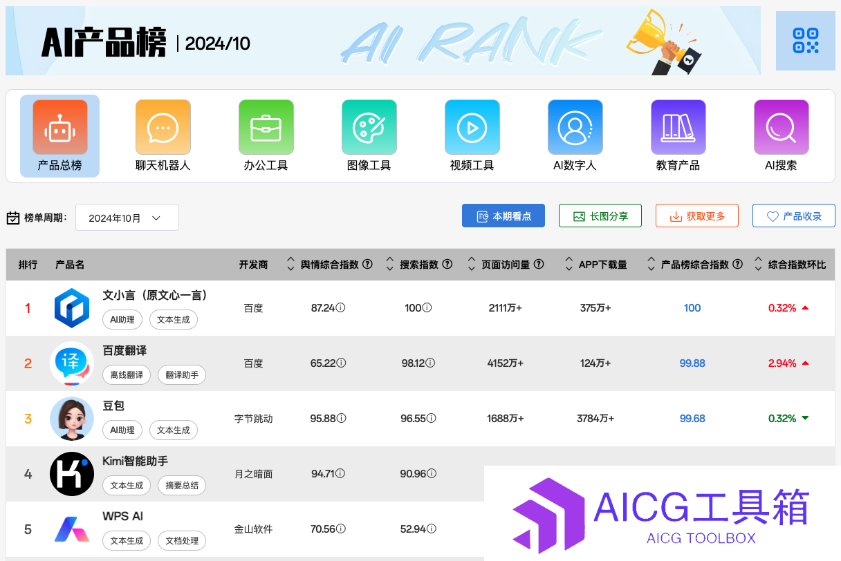Click info icon beside 90.96 value
This screenshot has height=561, width=841.
click(x=432, y=474)
